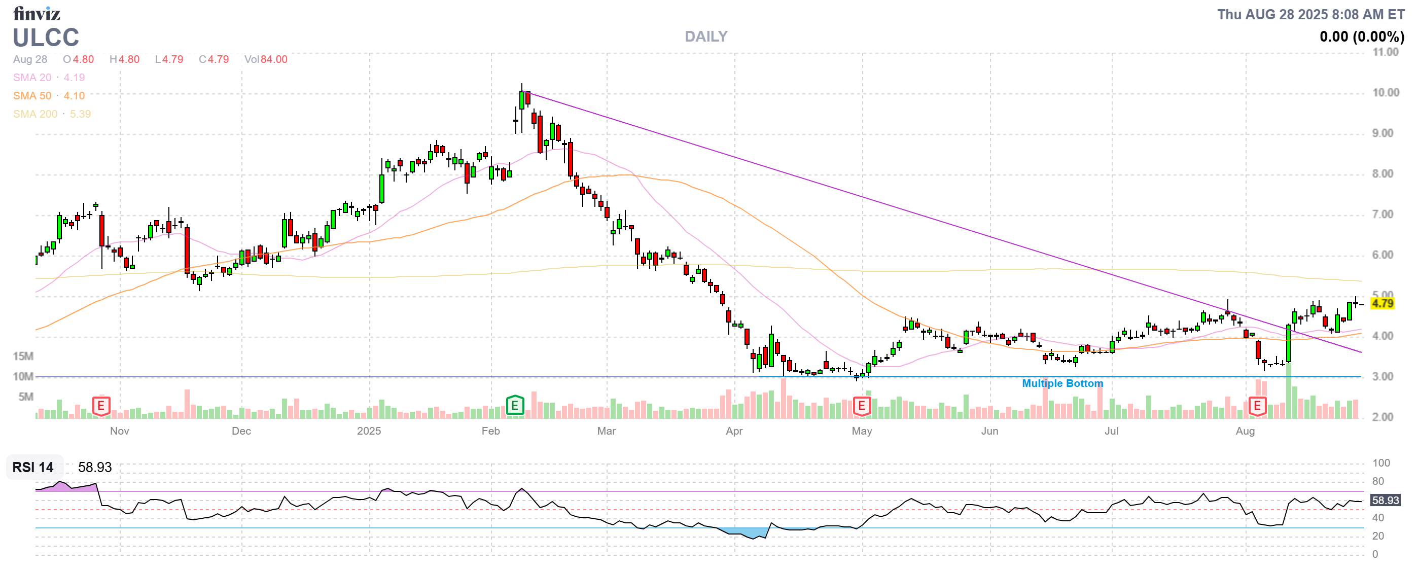Click the chart timestamp Thu AUG 28 2025

1310,14
